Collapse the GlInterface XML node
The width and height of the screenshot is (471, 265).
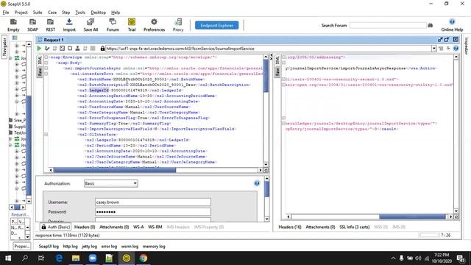[x=46, y=134]
